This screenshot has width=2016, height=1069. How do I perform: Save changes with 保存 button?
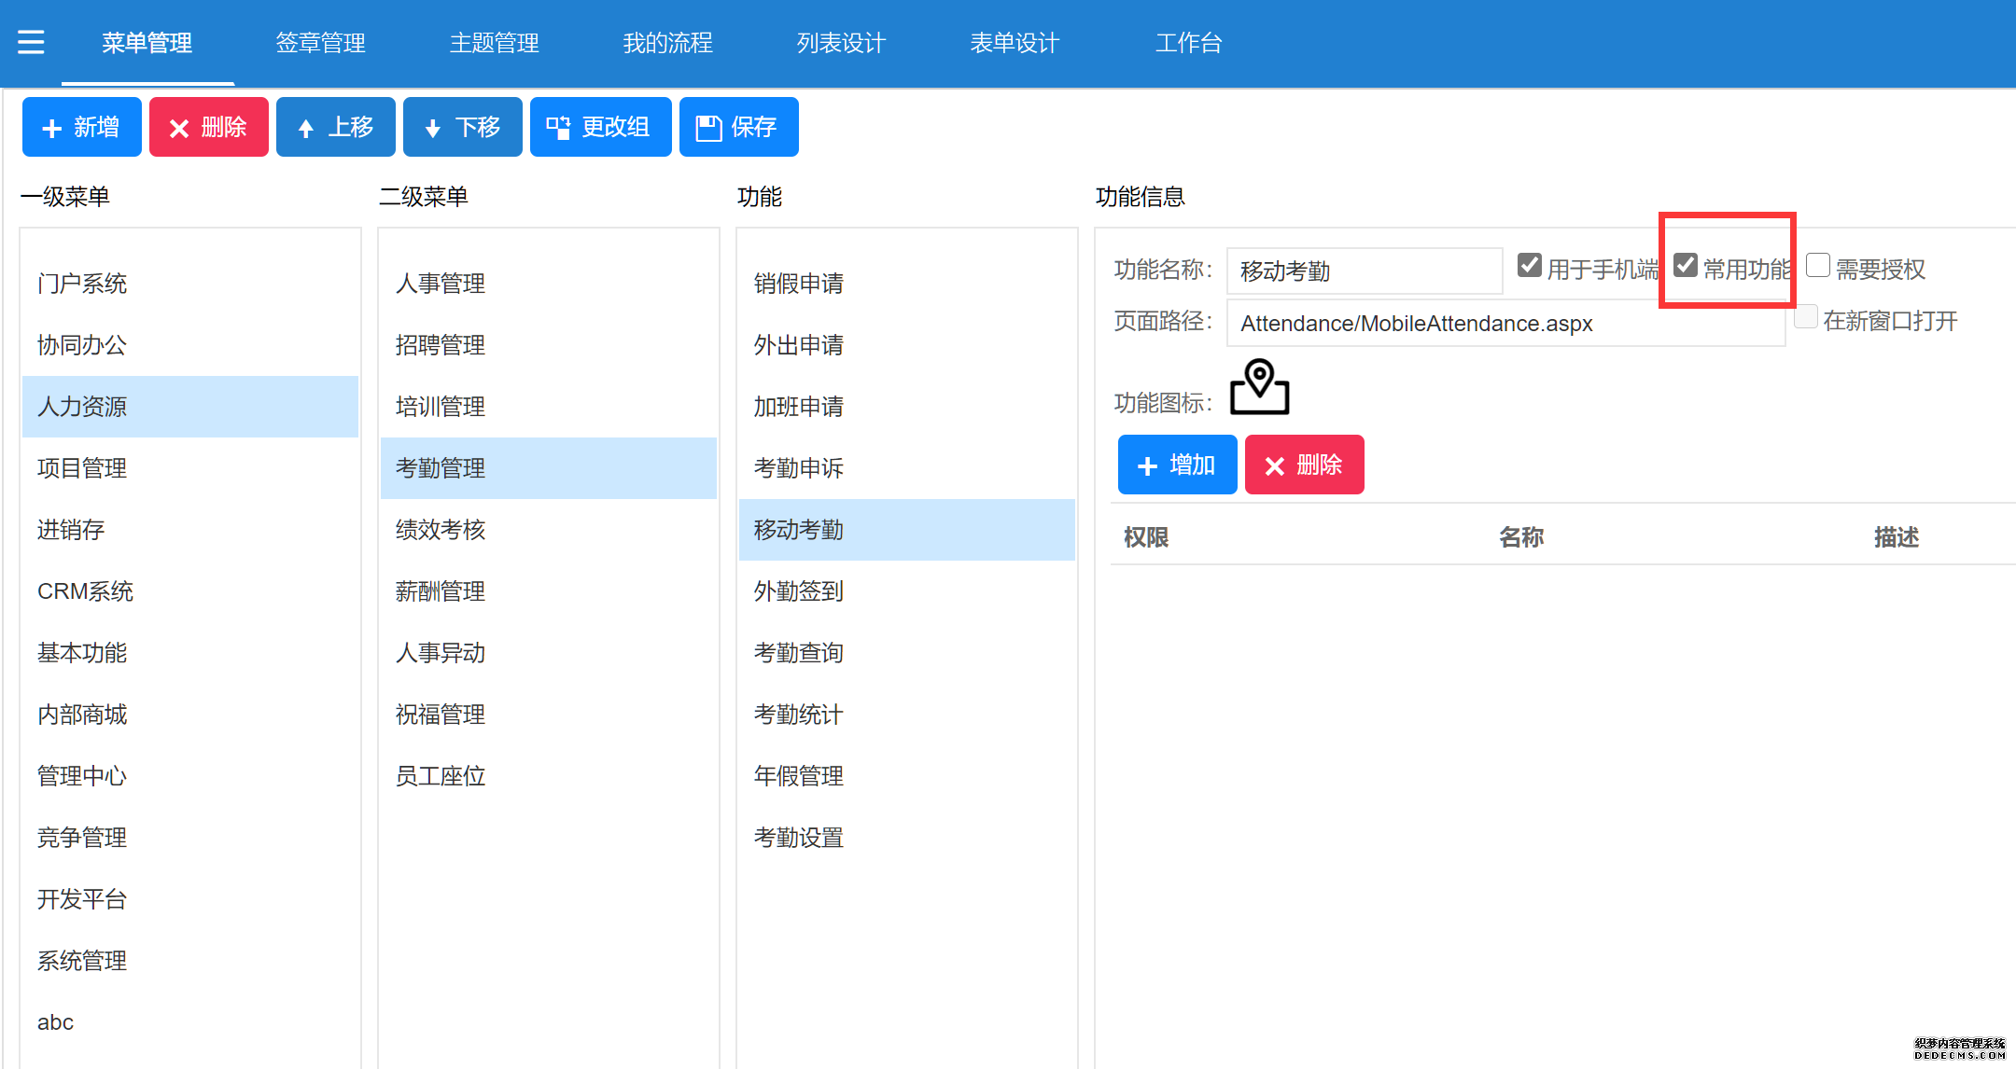point(739,127)
